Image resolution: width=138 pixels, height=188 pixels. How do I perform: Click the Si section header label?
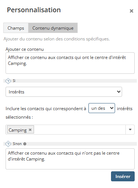[x=14, y=81]
